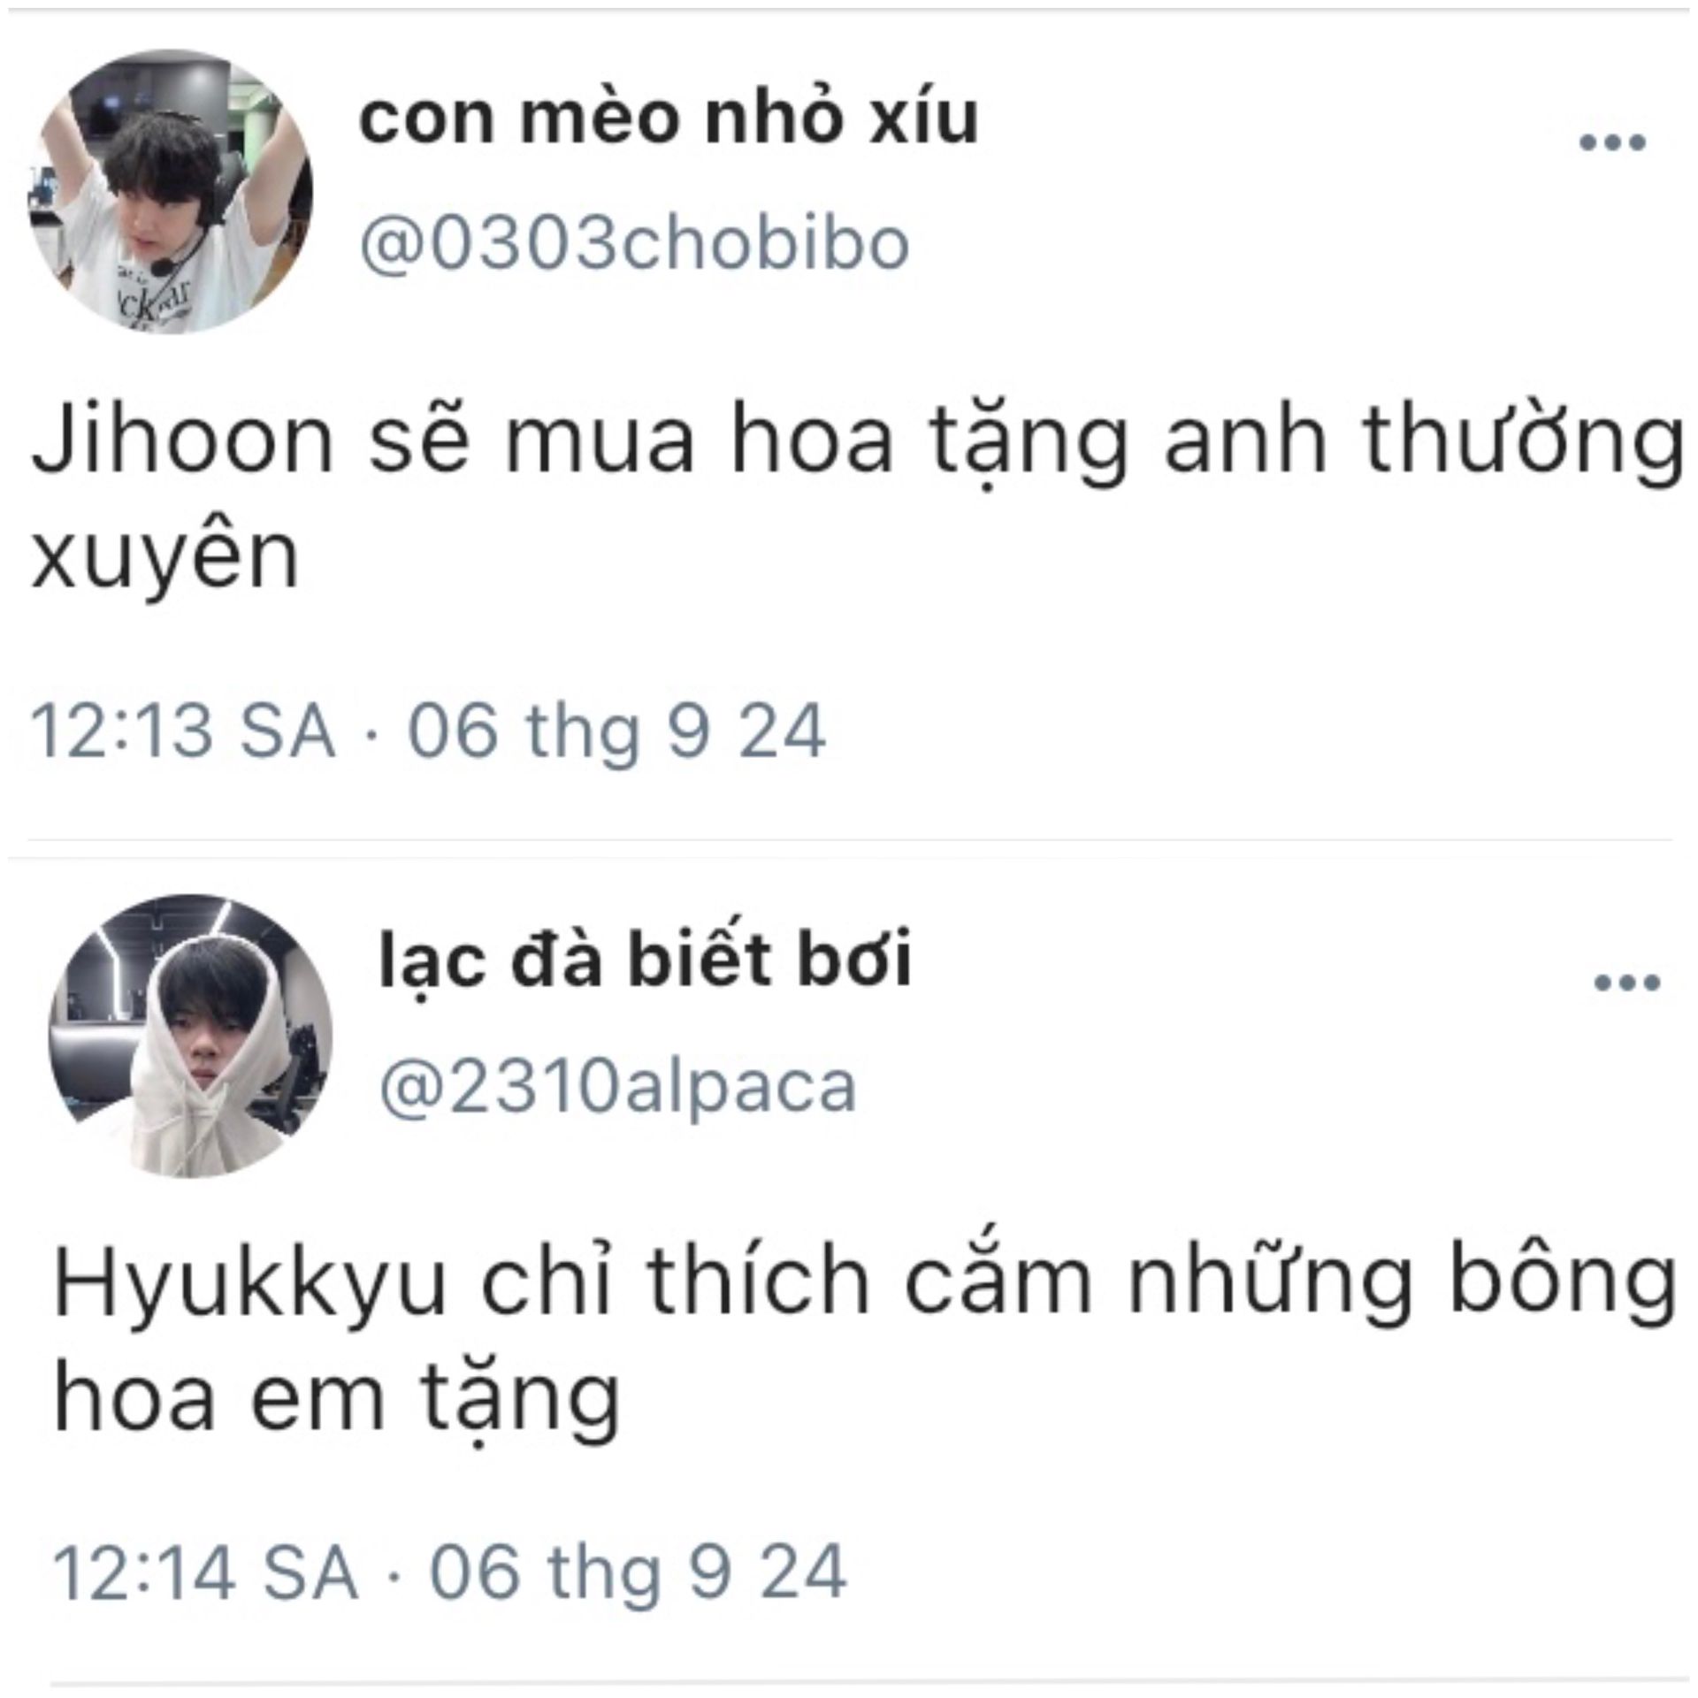Image resolution: width=1698 pixels, height=1698 pixels.
Task: Click the word xuyên in the first tweet
Action: coord(164,555)
